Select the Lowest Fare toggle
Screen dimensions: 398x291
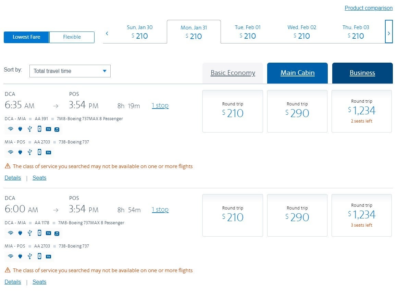[26, 37]
